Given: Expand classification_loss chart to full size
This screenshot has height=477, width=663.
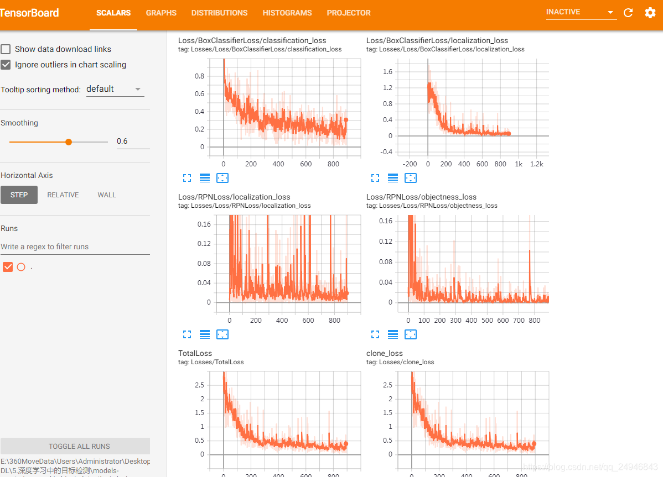Looking at the screenshot, I should [187, 178].
